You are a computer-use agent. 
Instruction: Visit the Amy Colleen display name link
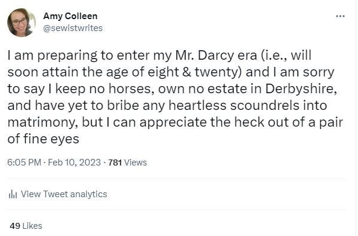click(x=70, y=16)
